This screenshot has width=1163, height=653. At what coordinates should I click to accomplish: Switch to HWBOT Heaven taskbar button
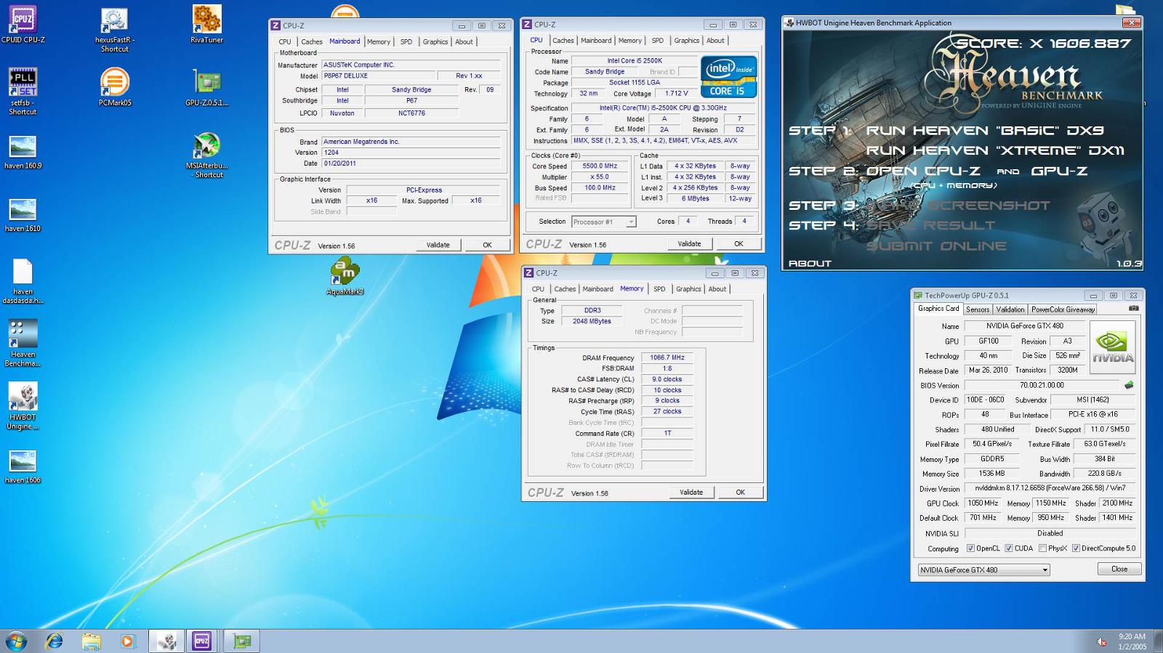click(167, 641)
